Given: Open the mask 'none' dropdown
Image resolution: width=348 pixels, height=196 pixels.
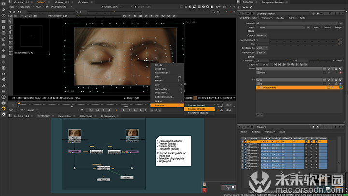Looking at the screenshot, I should click(282, 27).
